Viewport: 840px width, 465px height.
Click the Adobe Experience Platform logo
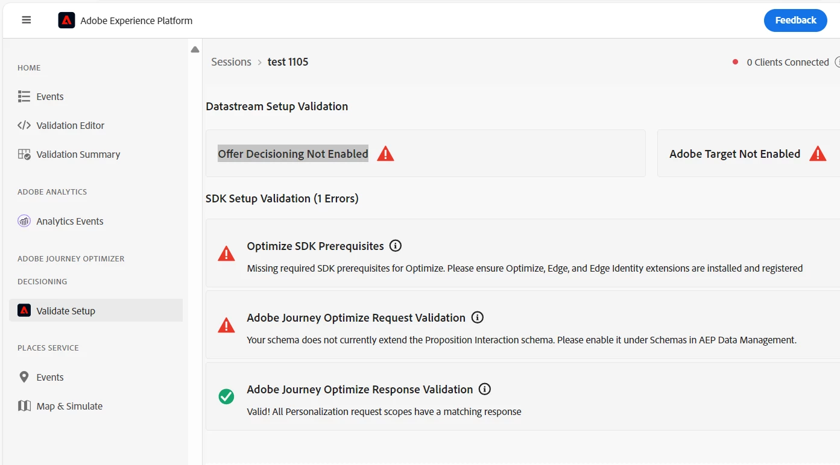pyautogui.click(x=66, y=20)
